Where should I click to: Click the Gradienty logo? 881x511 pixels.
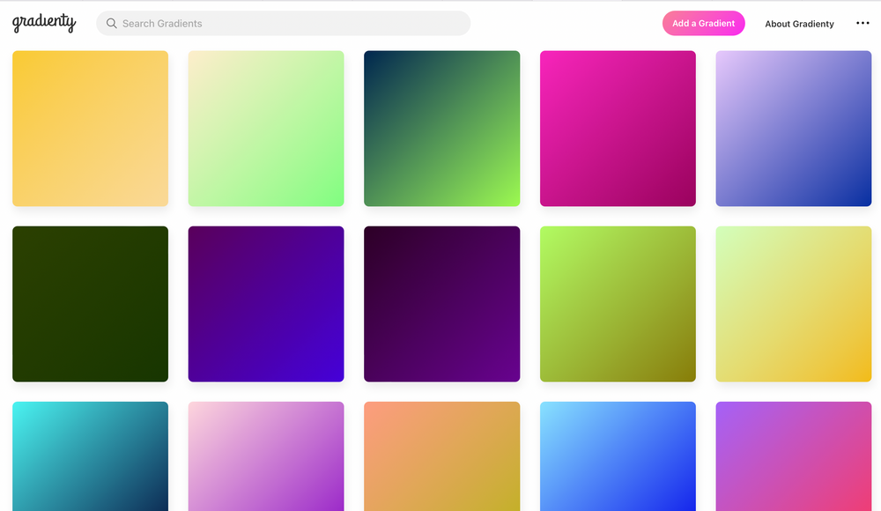tap(44, 23)
